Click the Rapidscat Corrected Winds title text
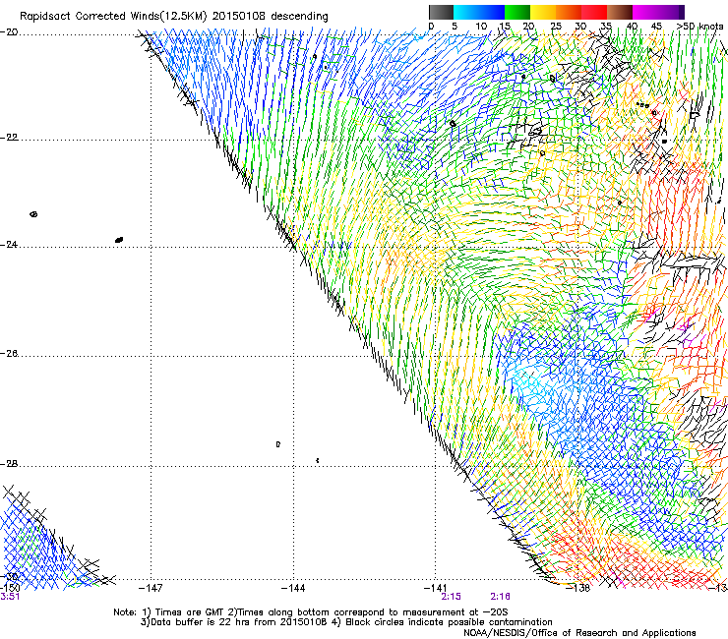 coord(174,17)
